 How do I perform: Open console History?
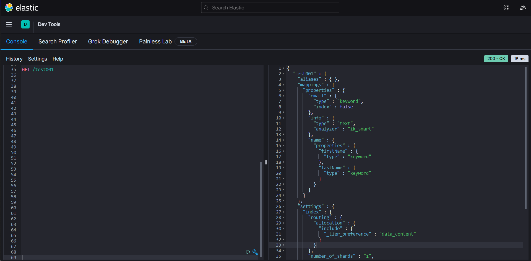14,59
